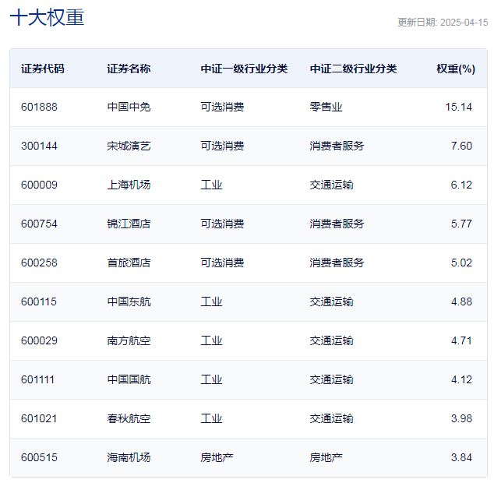494x483 pixels.
Task: Click weight value 7.60
Action: 461,146
